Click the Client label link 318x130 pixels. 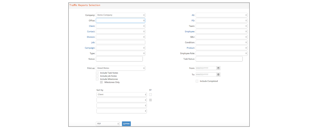[x=92, y=26]
